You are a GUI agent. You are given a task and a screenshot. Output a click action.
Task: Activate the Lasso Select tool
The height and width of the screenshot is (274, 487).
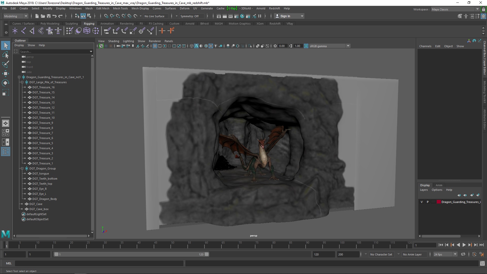pyautogui.click(x=6, y=55)
